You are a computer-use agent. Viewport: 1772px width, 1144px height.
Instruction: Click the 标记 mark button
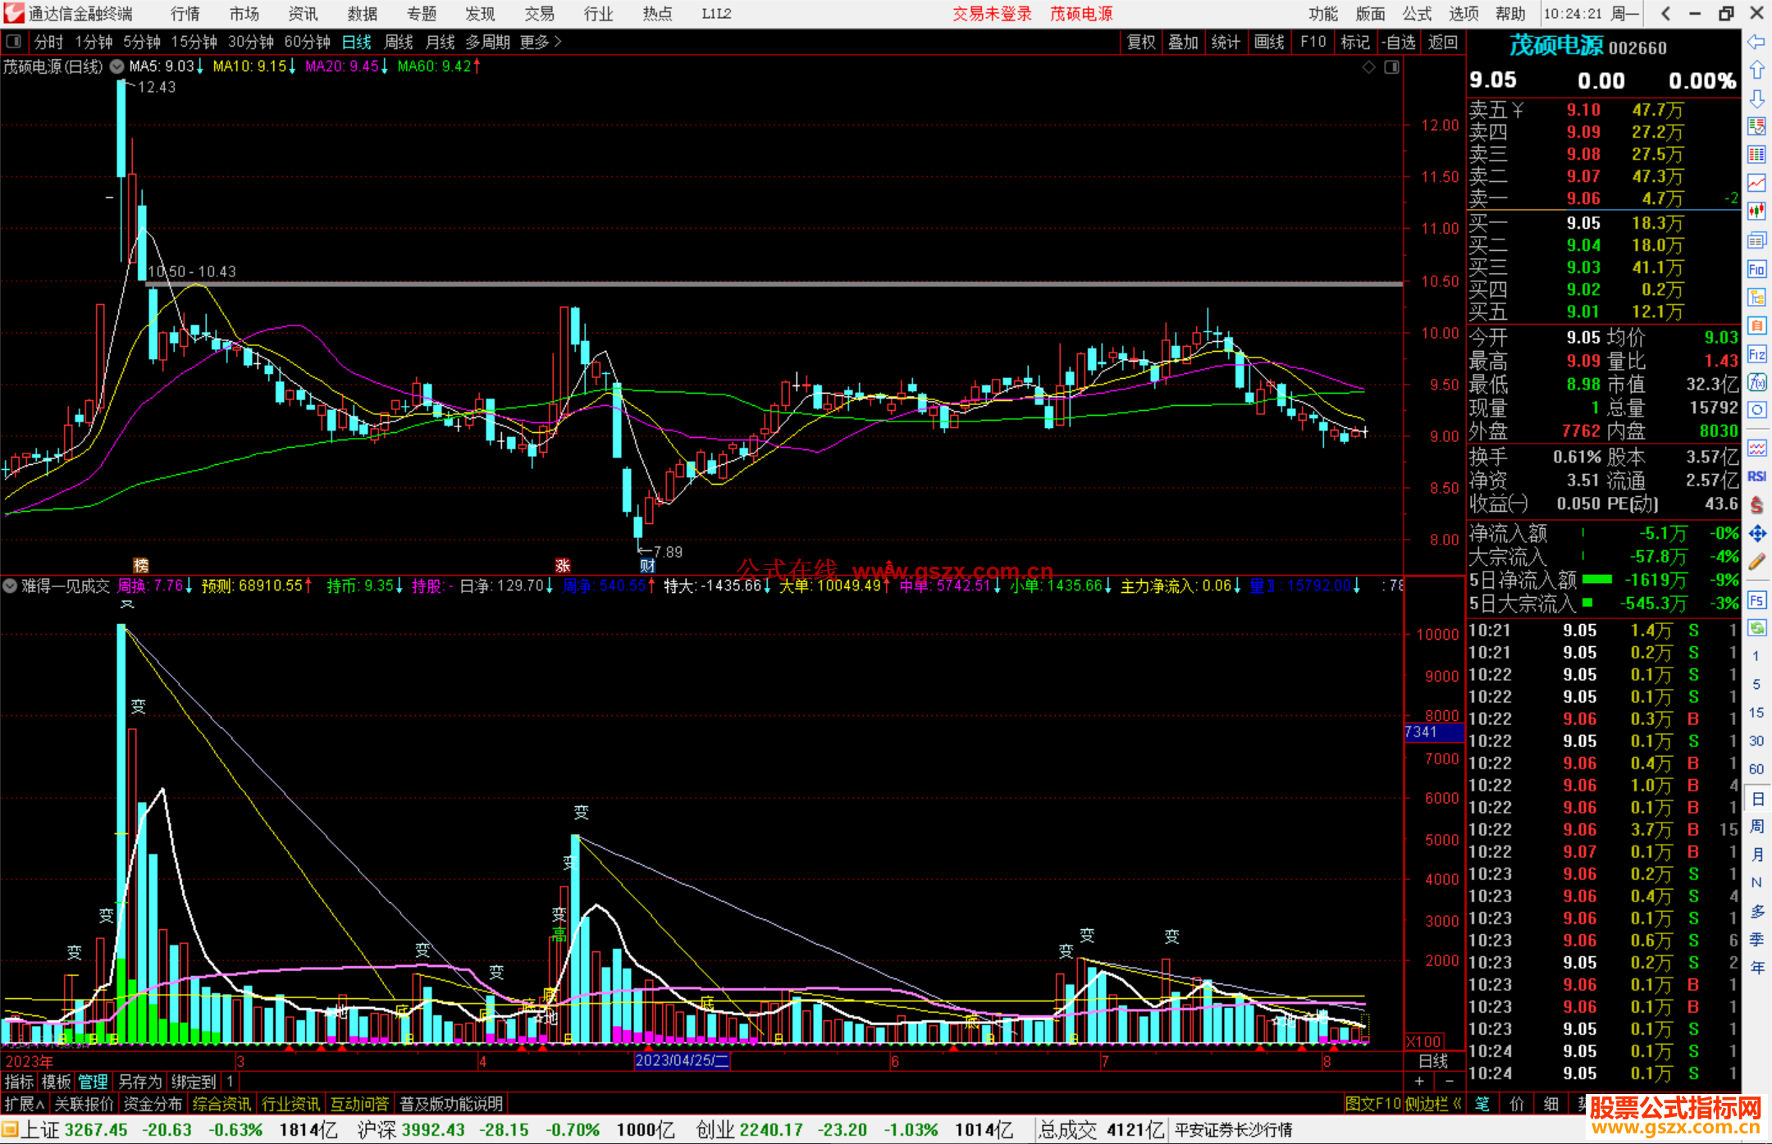point(1355,42)
